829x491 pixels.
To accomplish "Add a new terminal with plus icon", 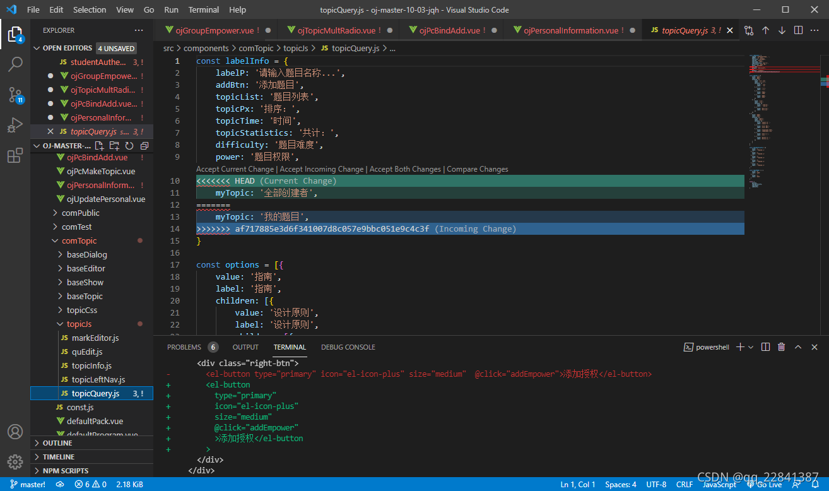I will (741, 347).
